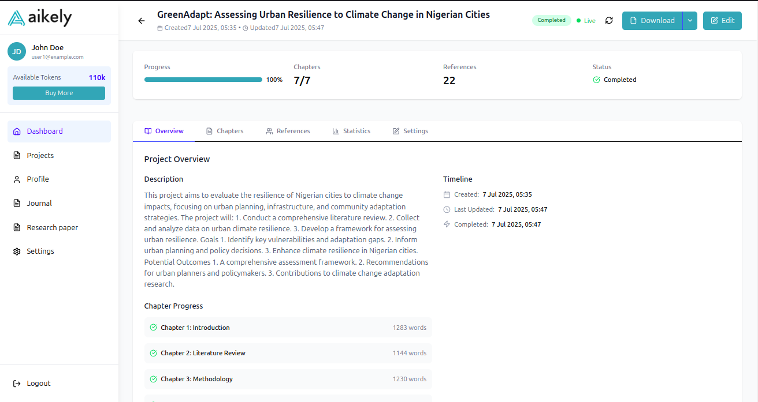Open the References tab
Screen dimensions: 758x402
(288, 132)
